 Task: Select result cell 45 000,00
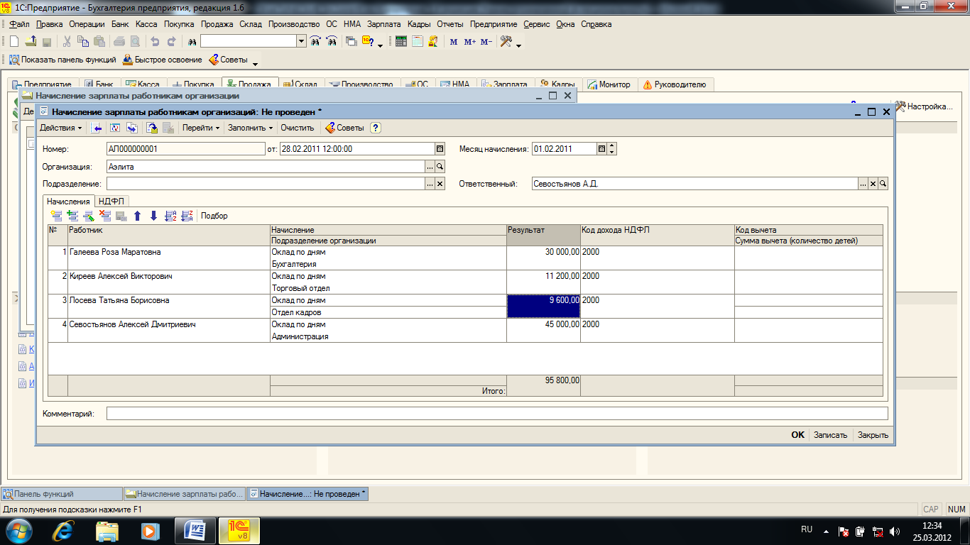(x=543, y=330)
